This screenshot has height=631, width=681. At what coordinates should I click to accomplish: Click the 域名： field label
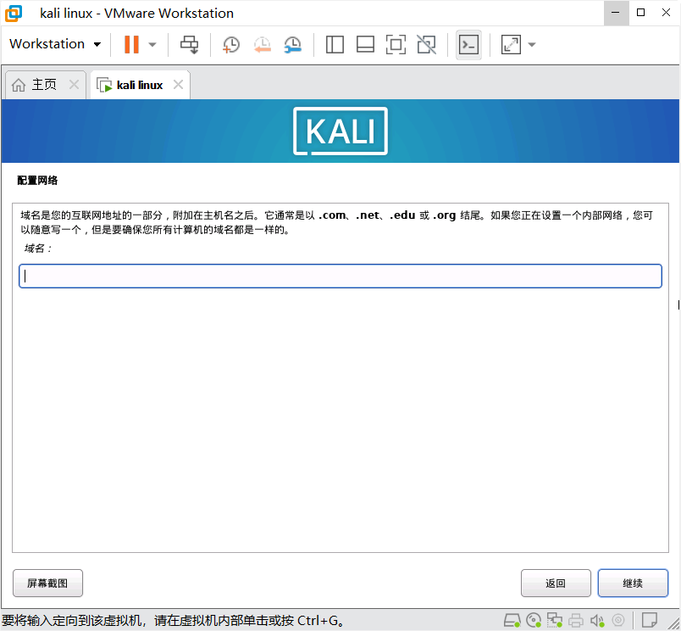coord(38,248)
